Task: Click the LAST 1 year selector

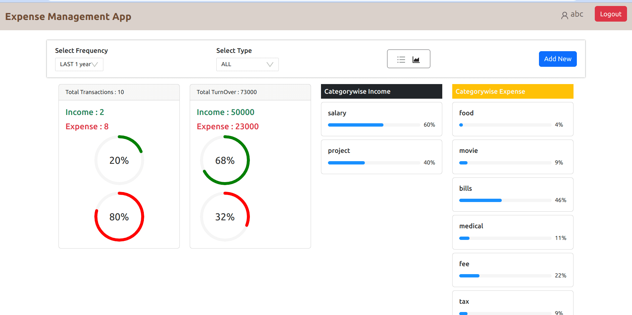Action: coord(79,64)
